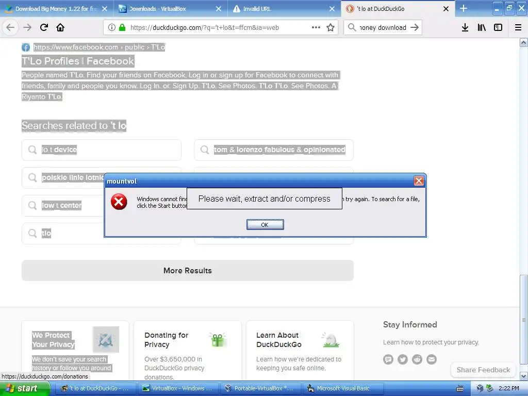The image size is (528, 396).
Task: Switch to Downloads - VirtualBox tab
Action: (x=170, y=9)
